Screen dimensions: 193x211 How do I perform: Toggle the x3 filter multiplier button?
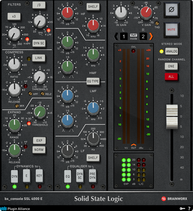pyautogui.click(x=14, y=17)
